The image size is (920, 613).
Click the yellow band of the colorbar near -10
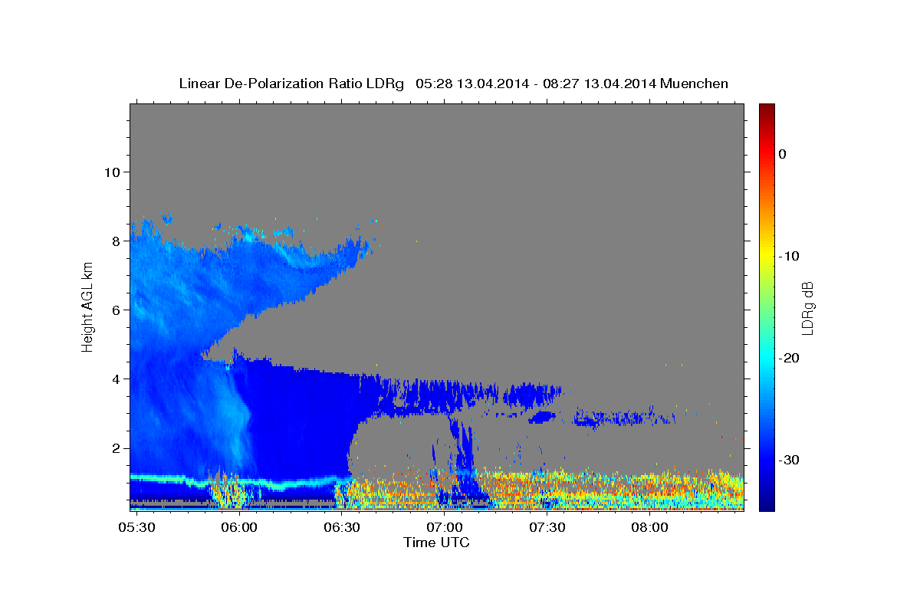coord(767,256)
